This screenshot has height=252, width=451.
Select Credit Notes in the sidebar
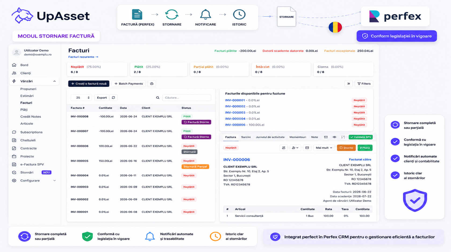tap(31, 117)
